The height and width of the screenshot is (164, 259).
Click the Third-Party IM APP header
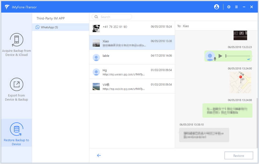[x=51, y=18]
